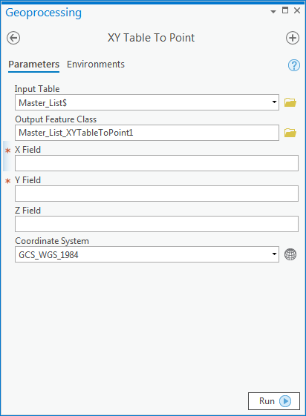This screenshot has width=306, height=416.
Task: Click the plus icon beside the tool title
Action: click(x=293, y=38)
